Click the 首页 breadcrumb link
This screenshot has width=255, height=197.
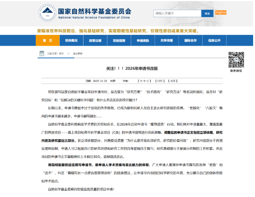click(x=61, y=54)
